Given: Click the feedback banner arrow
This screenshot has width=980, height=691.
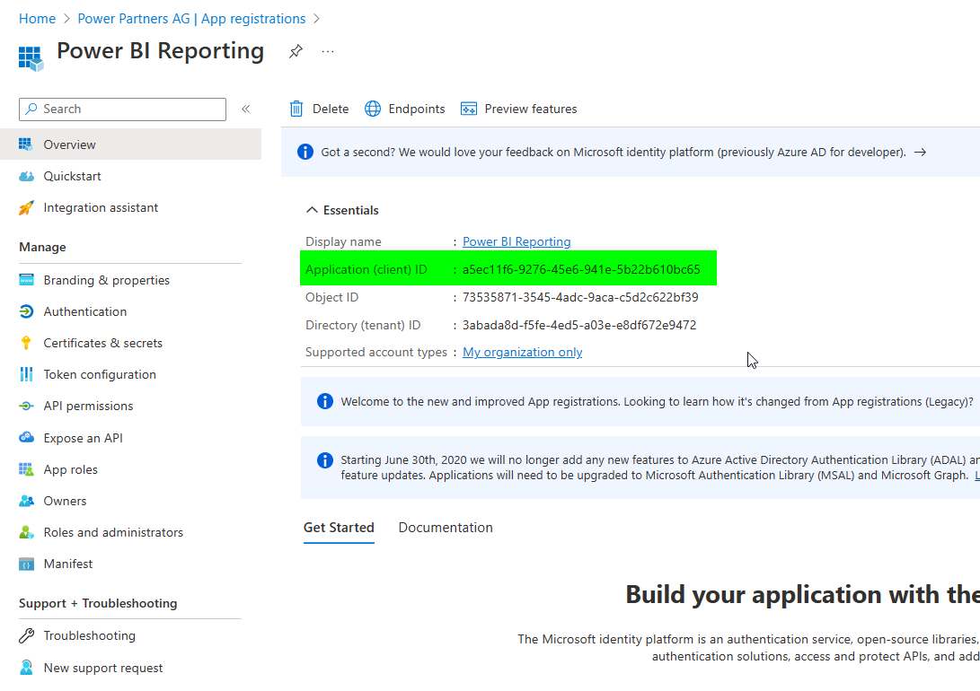Looking at the screenshot, I should pyautogui.click(x=920, y=153).
